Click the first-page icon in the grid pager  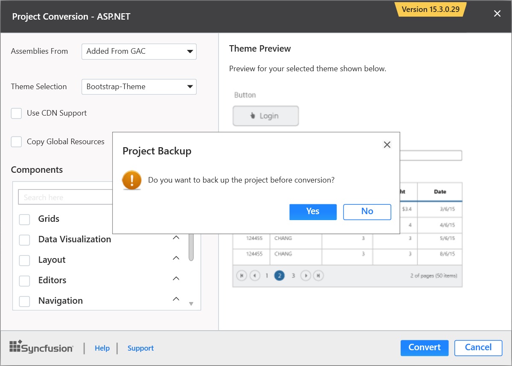click(x=242, y=276)
